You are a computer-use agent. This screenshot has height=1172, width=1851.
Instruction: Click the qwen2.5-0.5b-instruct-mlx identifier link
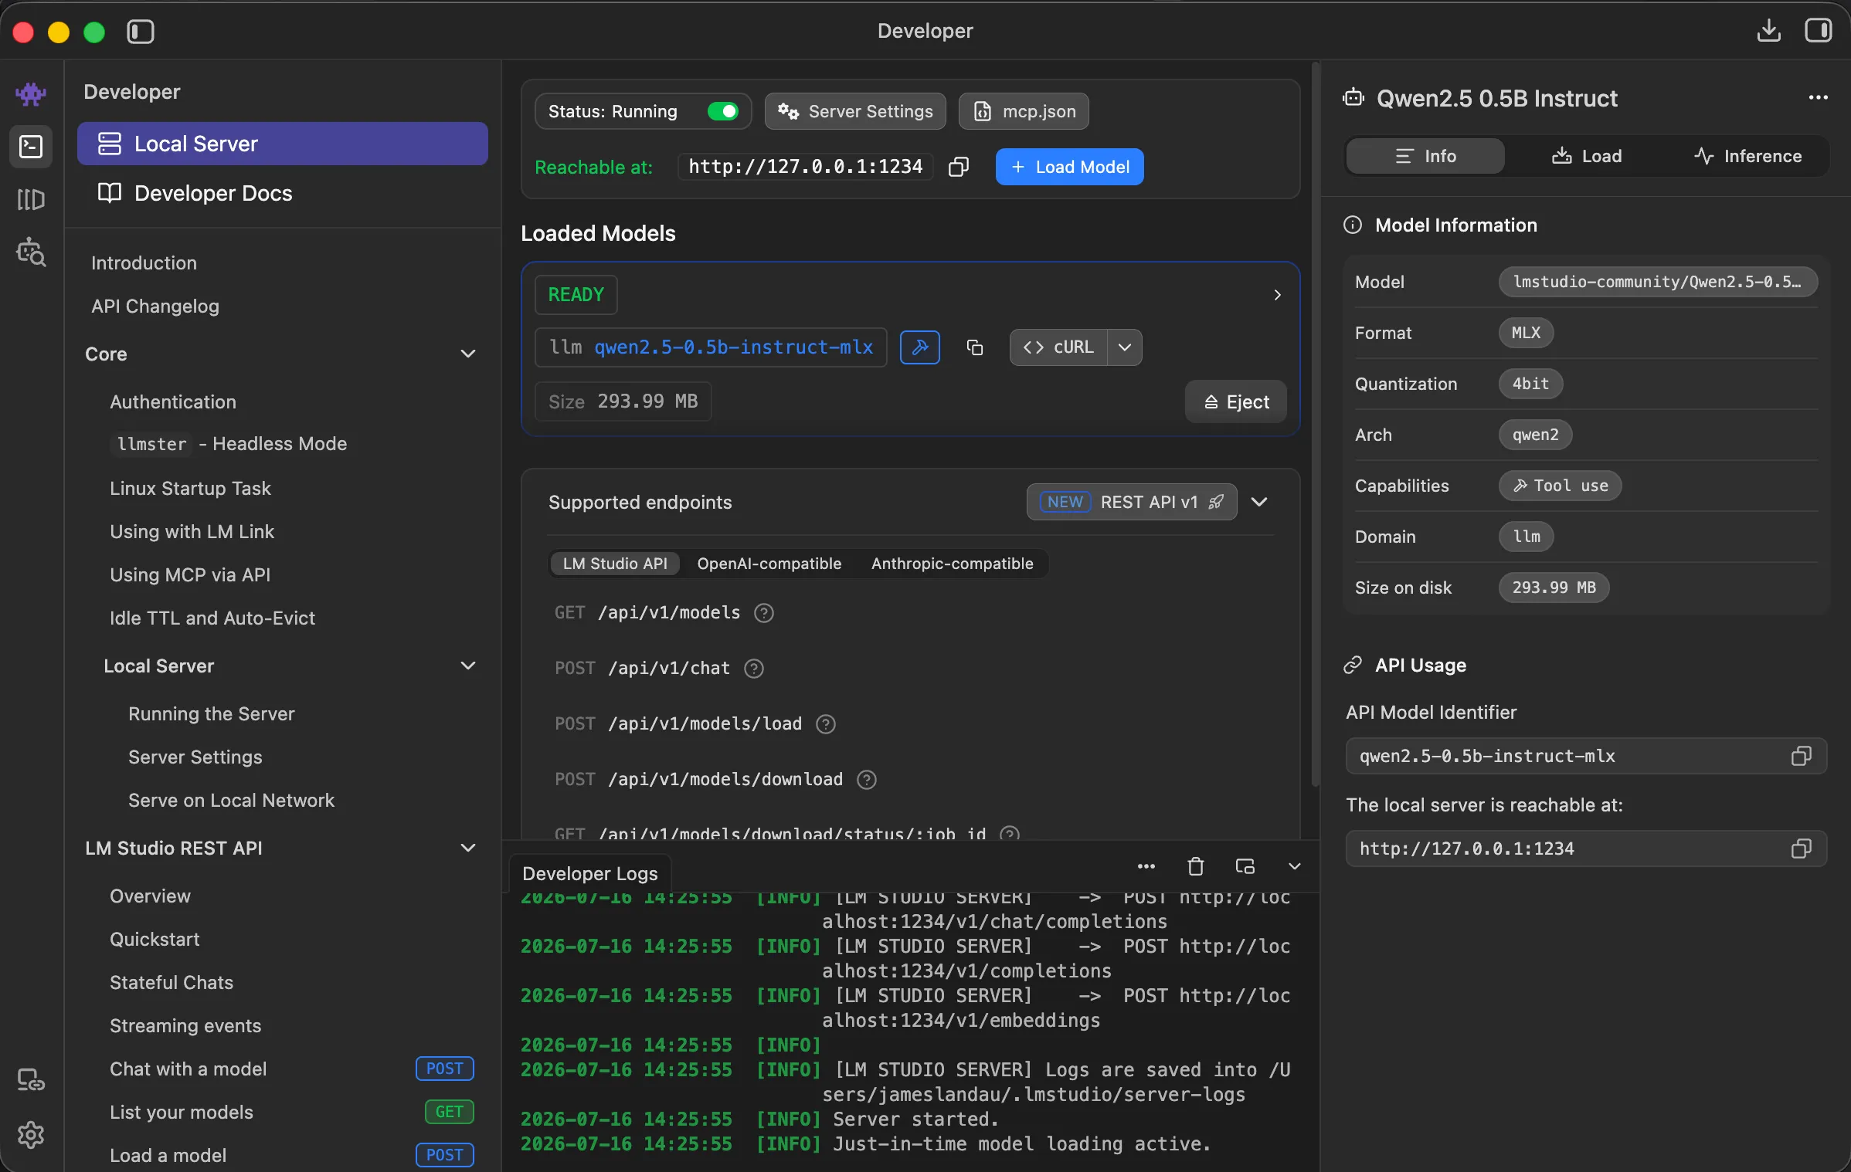click(733, 347)
